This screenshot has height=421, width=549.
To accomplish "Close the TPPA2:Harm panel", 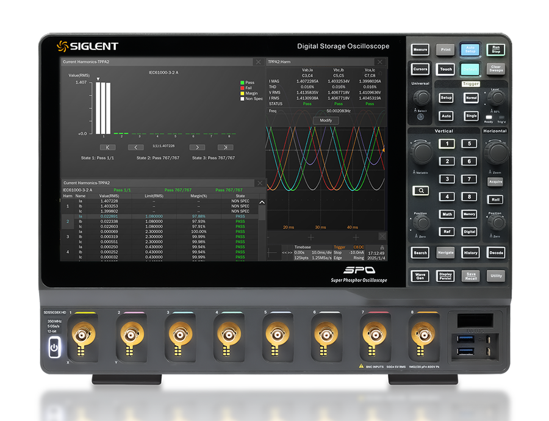I will tap(380, 62).
